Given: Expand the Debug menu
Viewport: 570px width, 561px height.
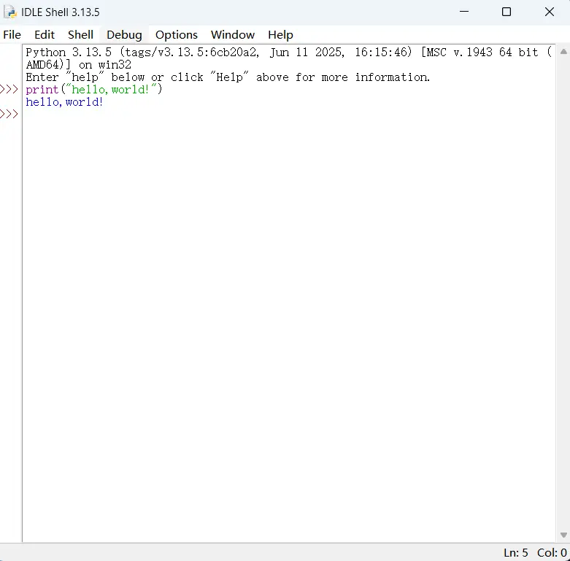Looking at the screenshot, I should coord(124,34).
